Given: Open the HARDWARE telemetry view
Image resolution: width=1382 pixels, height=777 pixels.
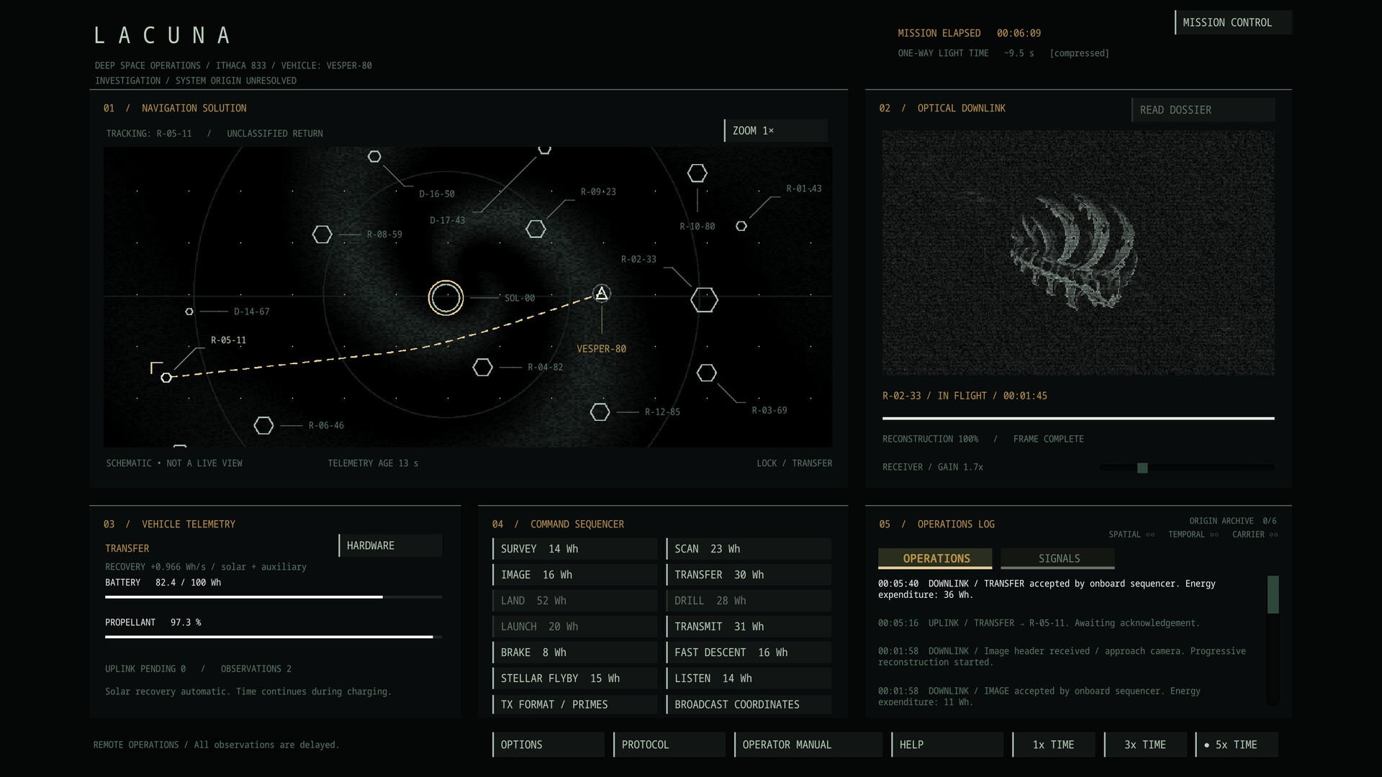Looking at the screenshot, I should point(390,545).
